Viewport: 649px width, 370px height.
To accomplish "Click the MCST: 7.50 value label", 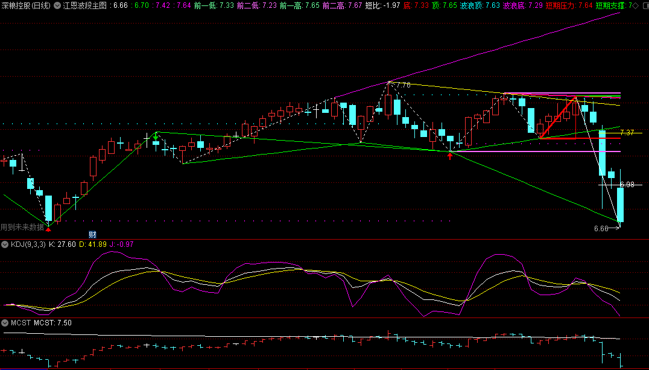I will tap(52, 323).
